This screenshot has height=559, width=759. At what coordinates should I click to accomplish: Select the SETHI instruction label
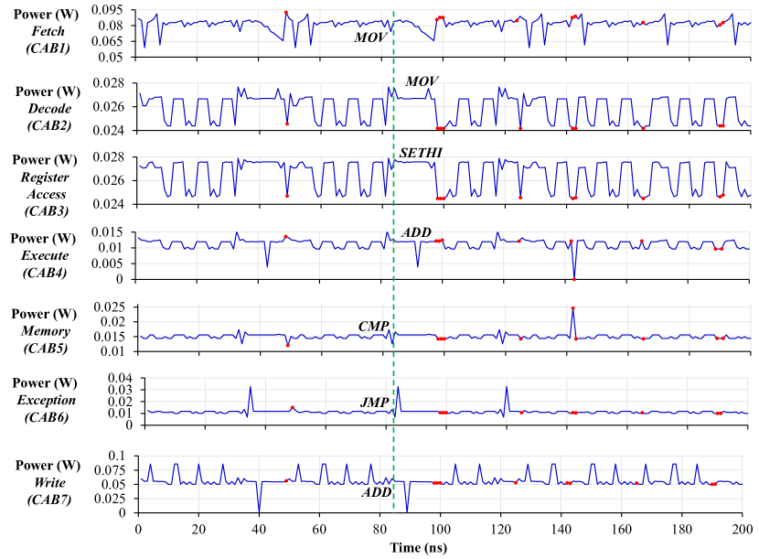click(421, 153)
